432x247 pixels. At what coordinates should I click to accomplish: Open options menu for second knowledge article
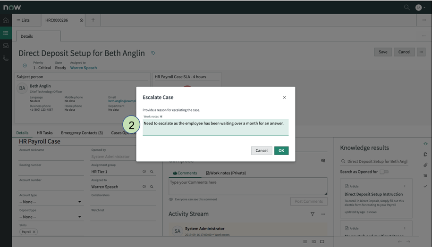pos(405,228)
